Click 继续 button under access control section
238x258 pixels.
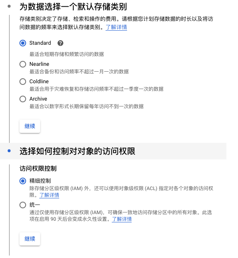tap(30, 239)
